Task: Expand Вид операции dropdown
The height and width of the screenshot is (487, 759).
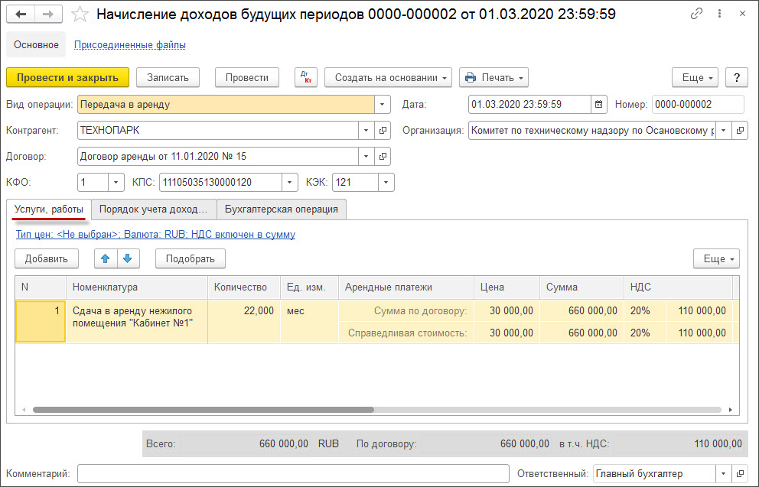Action: [383, 105]
